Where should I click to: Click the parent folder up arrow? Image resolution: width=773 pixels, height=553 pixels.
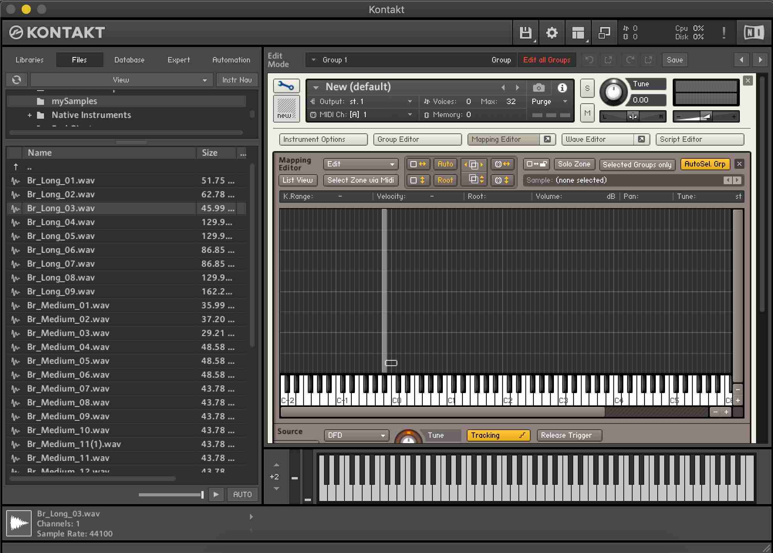[x=16, y=167]
